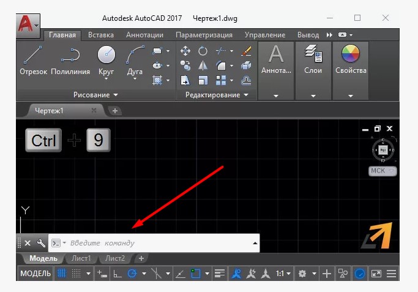Activate the Copy objects tool icon

(x=185, y=66)
